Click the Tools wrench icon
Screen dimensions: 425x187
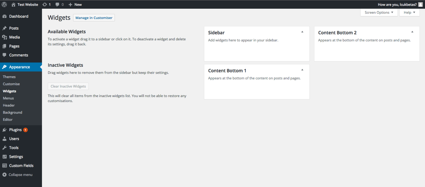[x=5, y=148]
